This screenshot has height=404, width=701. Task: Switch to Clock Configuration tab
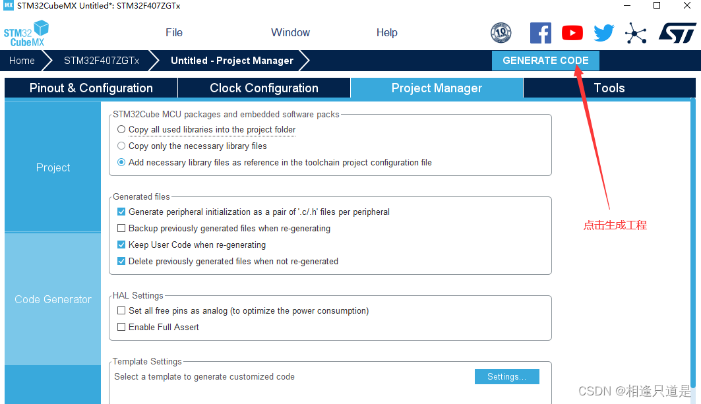264,88
